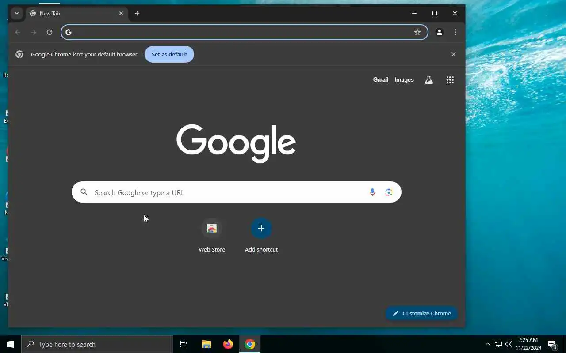
Task: Click the Google logo
Action: 236,143
